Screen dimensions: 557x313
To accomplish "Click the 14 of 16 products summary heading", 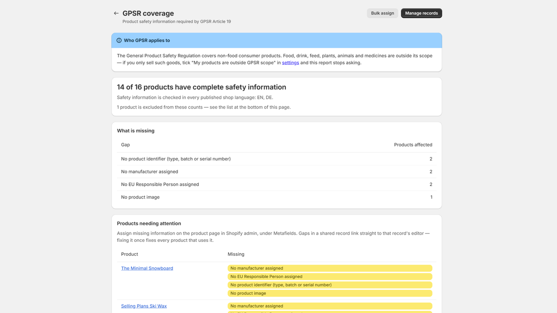I will [x=201, y=87].
